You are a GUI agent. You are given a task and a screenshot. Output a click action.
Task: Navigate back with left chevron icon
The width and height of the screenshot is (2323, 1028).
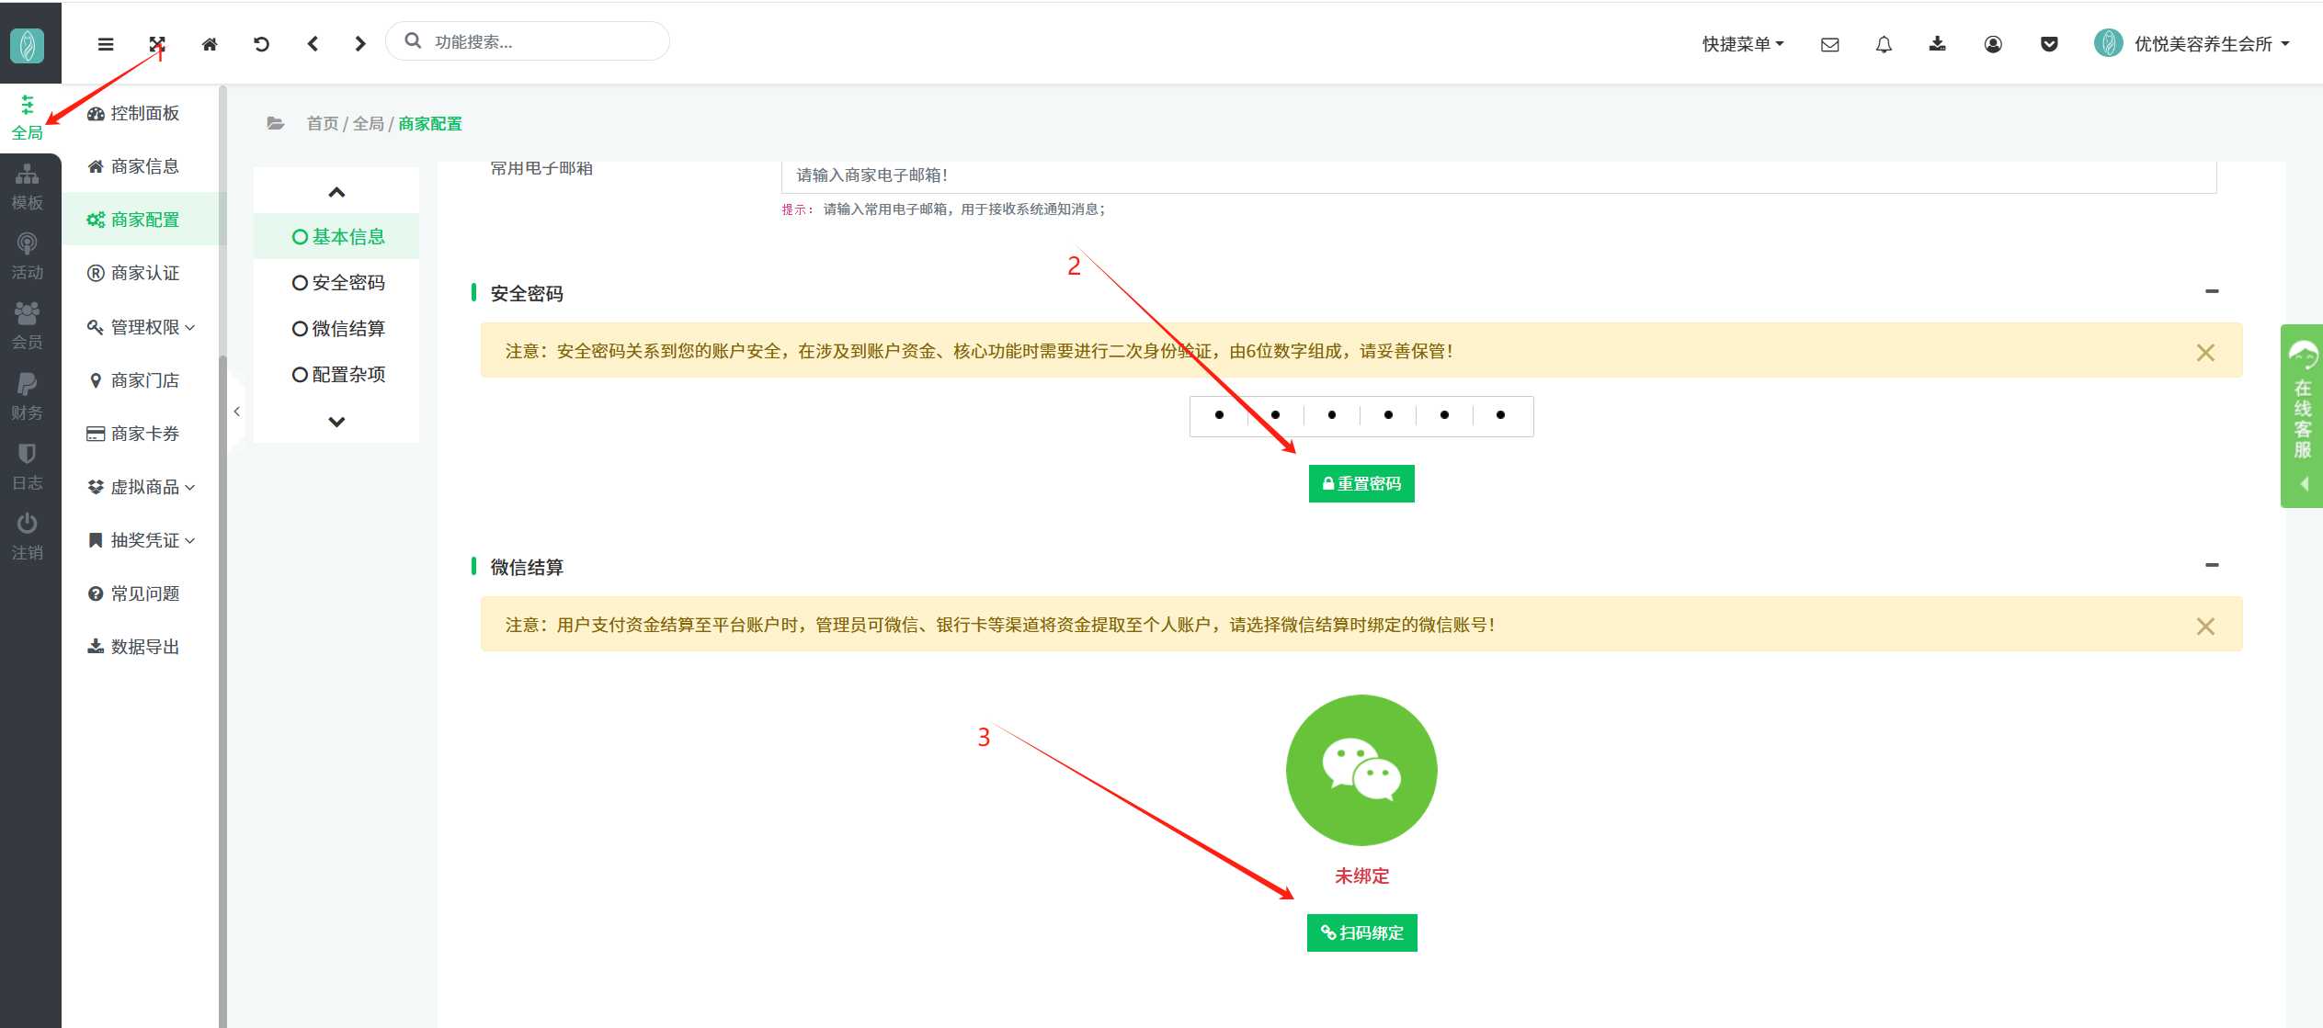pos(313,43)
